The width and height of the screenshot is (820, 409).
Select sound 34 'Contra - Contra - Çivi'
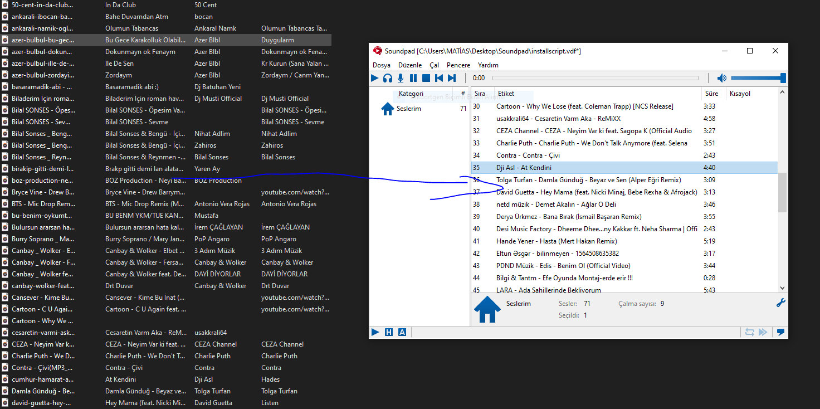(x=624, y=155)
